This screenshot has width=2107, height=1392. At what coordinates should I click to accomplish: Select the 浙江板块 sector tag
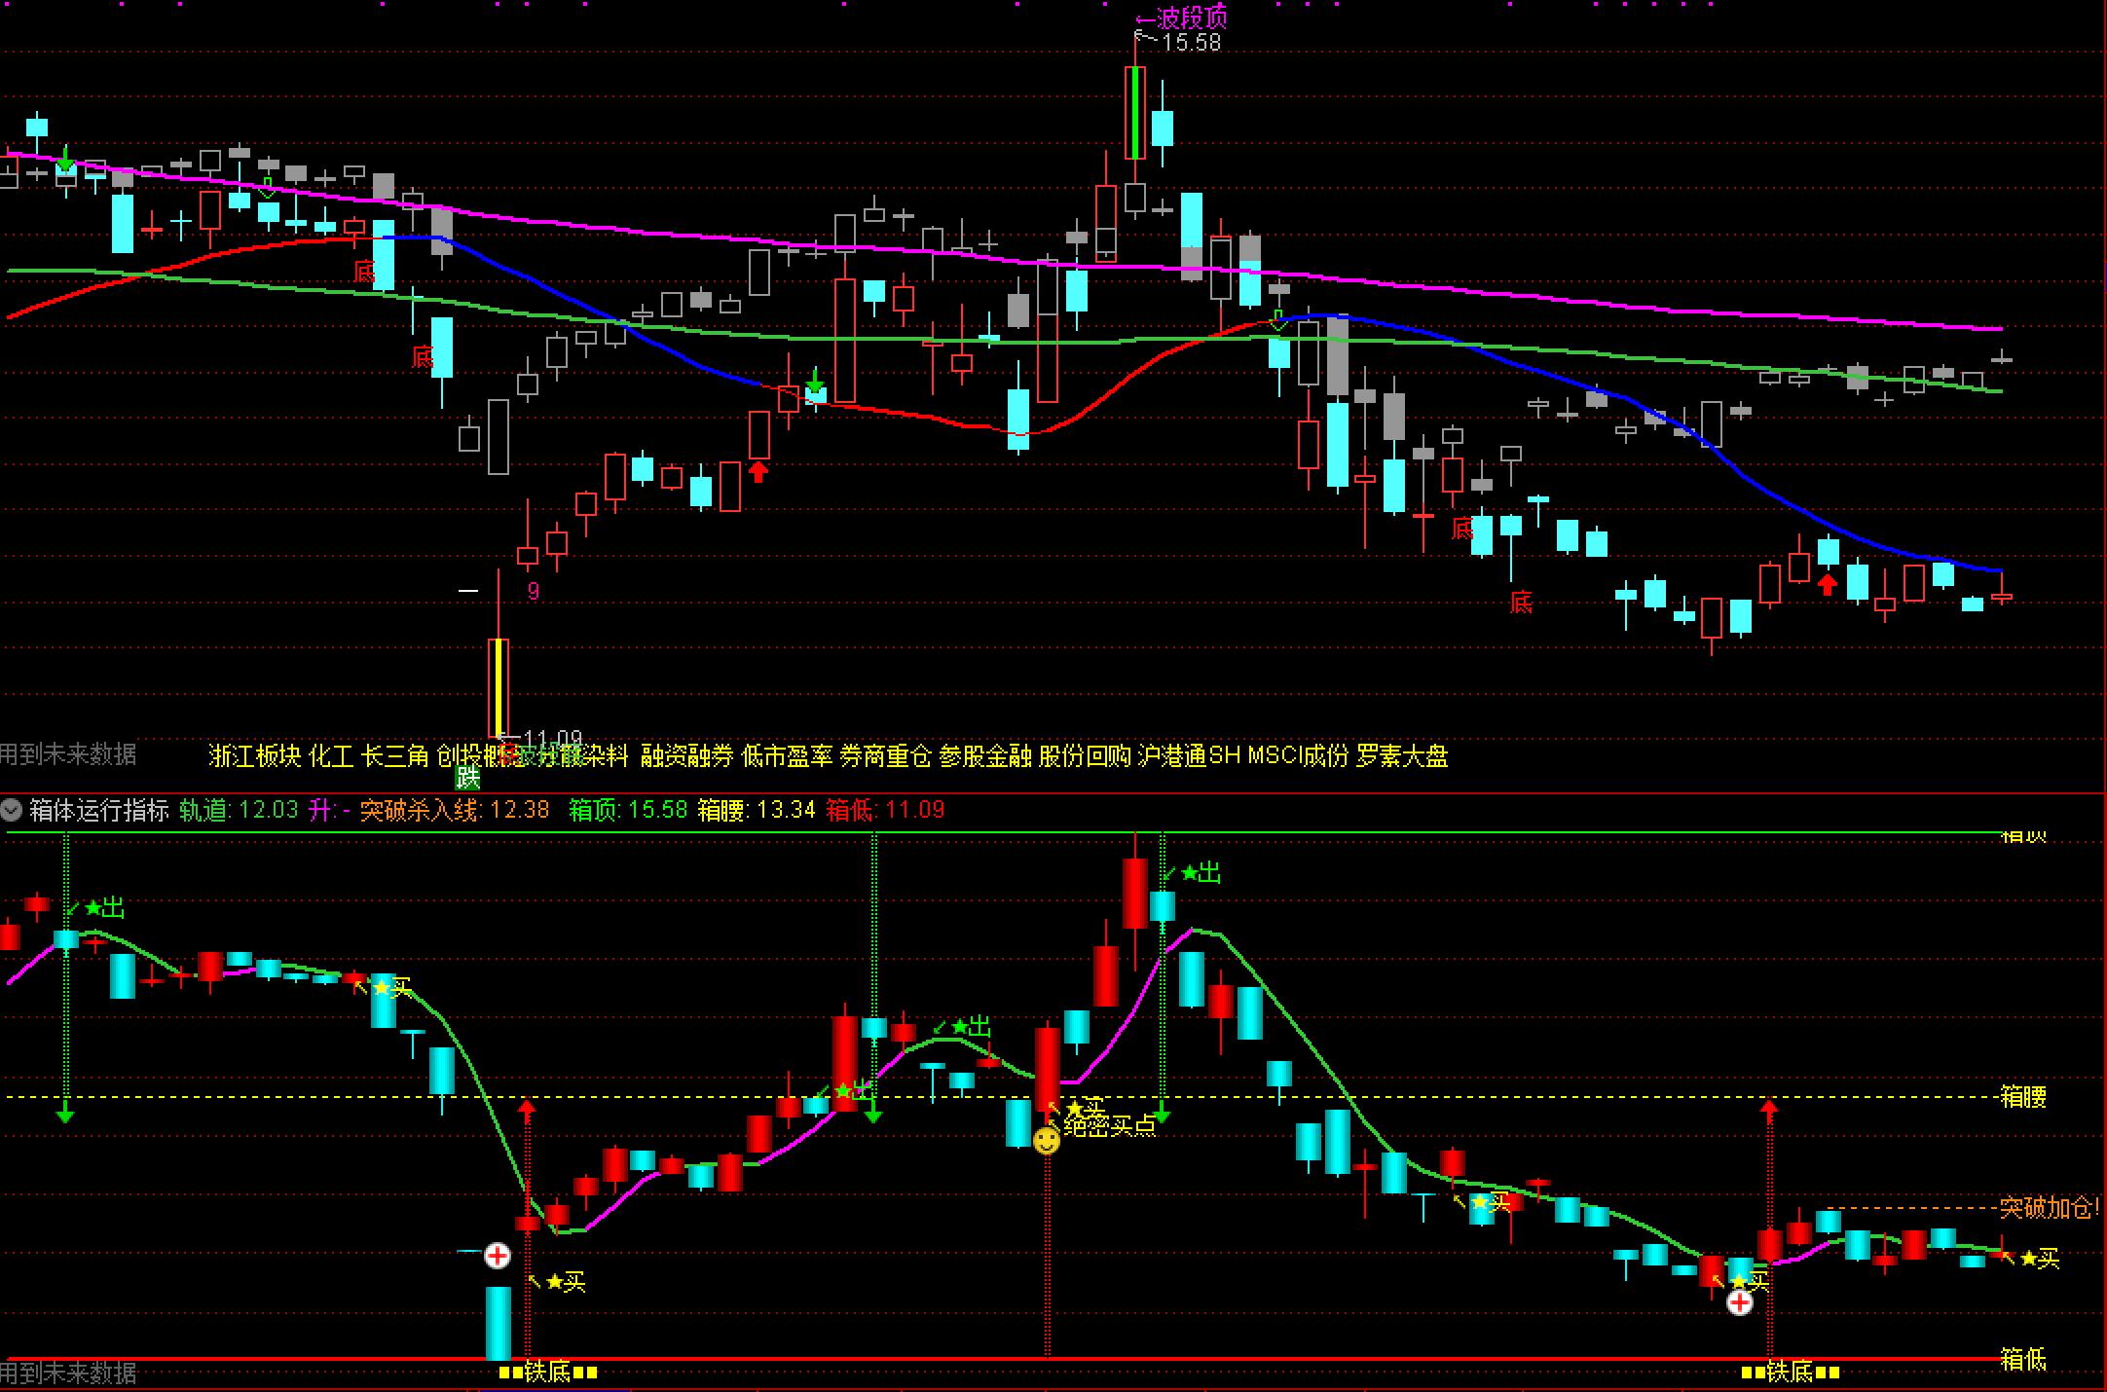click(x=255, y=756)
